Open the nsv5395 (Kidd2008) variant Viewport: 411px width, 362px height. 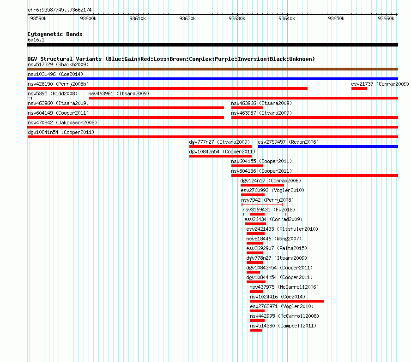click(x=53, y=93)
